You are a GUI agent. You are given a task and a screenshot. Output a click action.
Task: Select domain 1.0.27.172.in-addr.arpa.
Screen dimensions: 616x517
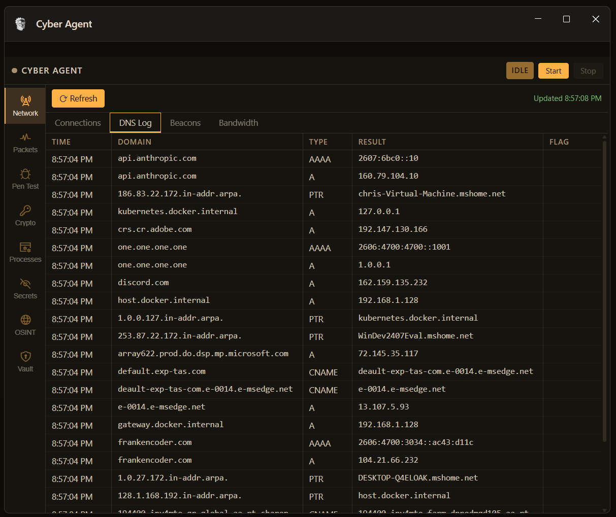[x=173, y=478]
